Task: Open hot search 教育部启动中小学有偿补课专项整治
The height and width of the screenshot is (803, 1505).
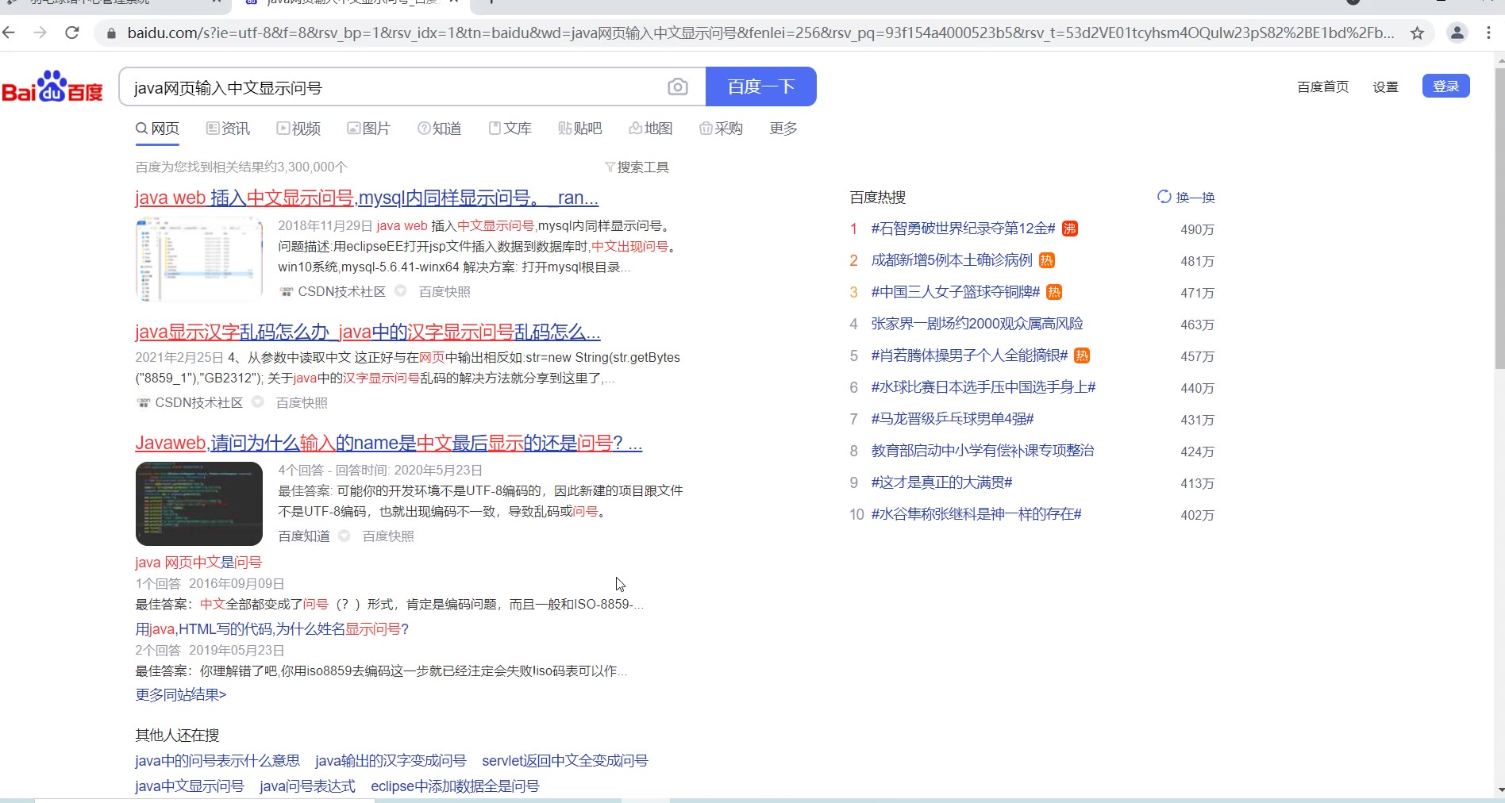Action: pyautogui.click(x=983, y=451)
